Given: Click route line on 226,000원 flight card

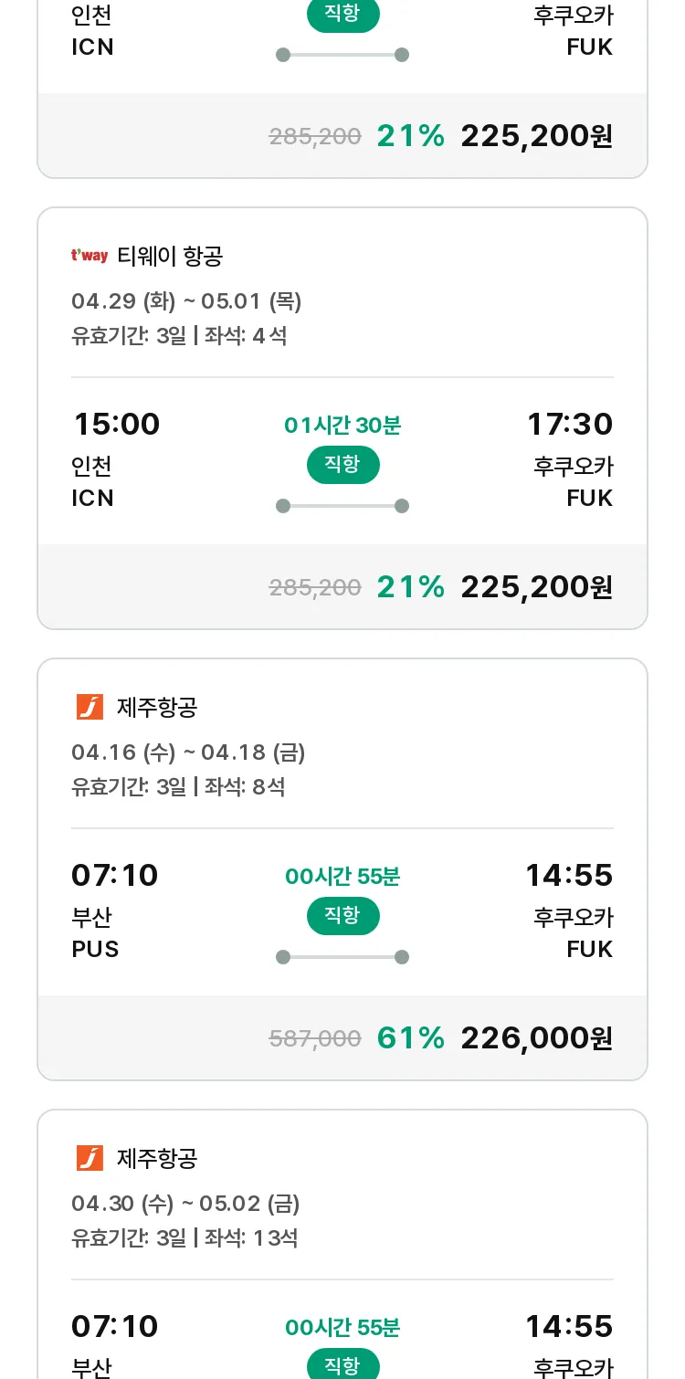Looking at the screenshot, I should pyautogui.click(x=342, y=957).
